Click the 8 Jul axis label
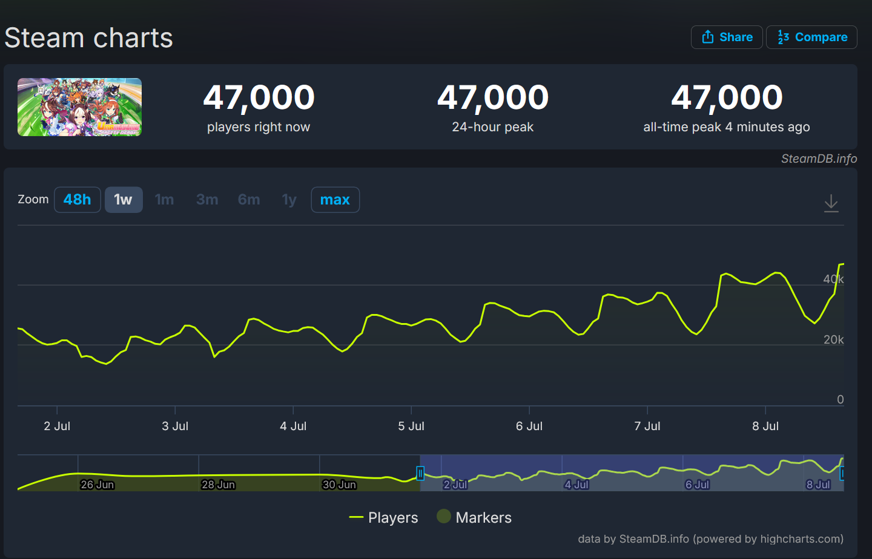This screenshot has width=872, height=559. coord(765,426)
